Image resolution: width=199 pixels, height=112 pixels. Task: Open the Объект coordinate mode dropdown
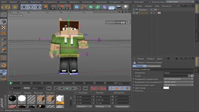click(x=84, y=106)
